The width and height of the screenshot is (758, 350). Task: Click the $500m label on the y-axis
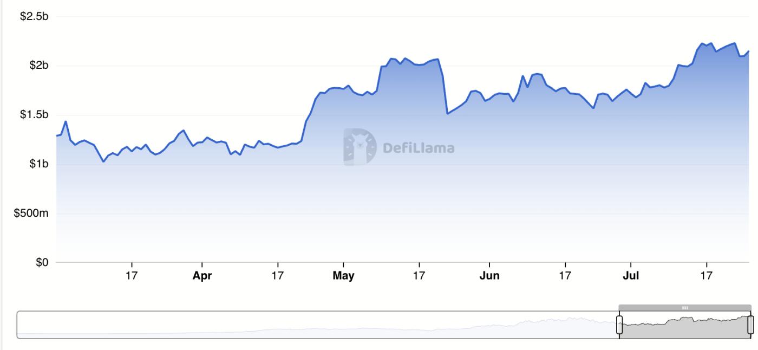32,213
